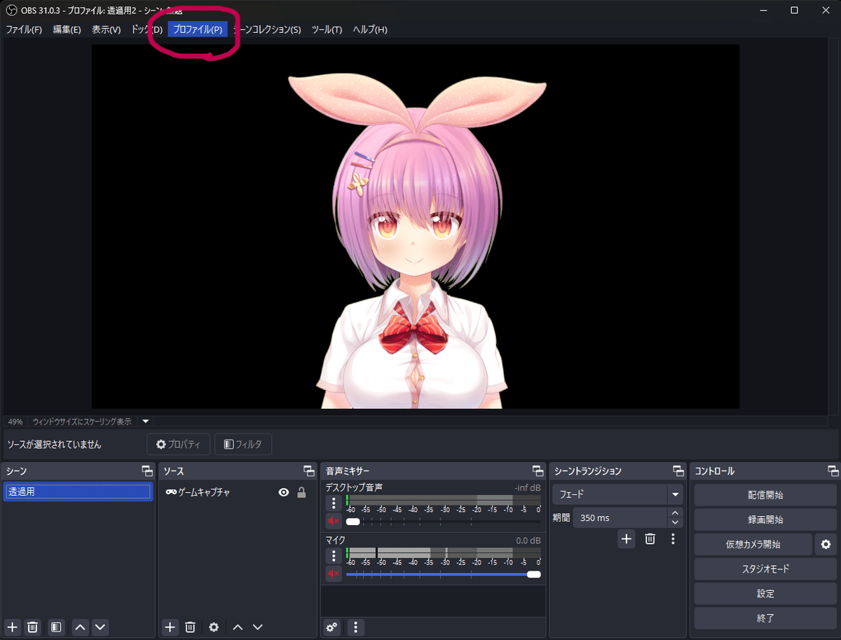Remove the current transition with trash icon

click(650, 538)
